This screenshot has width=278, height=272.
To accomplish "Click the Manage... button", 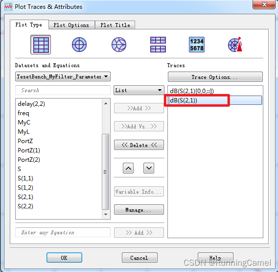I will point(139,210).
